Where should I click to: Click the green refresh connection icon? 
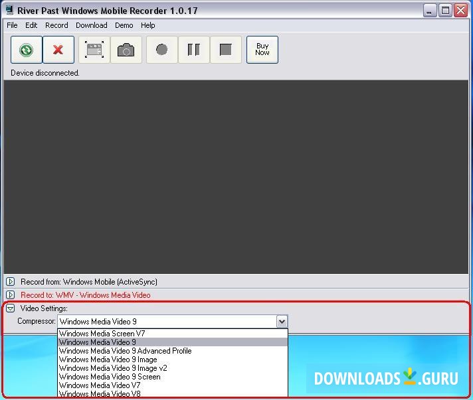27,50
